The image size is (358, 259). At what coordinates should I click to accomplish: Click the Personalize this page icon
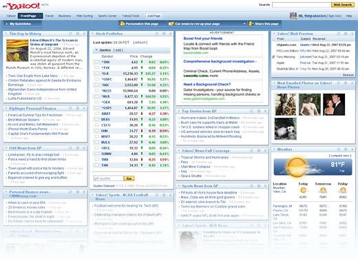pyautogui.click(x=123, y=23)
